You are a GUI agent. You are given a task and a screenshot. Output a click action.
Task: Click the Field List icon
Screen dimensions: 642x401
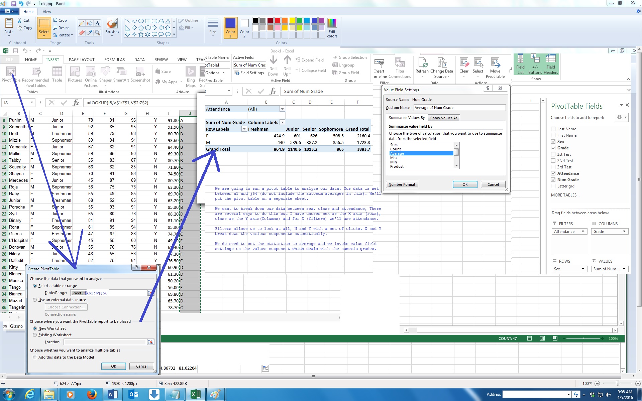520,64
